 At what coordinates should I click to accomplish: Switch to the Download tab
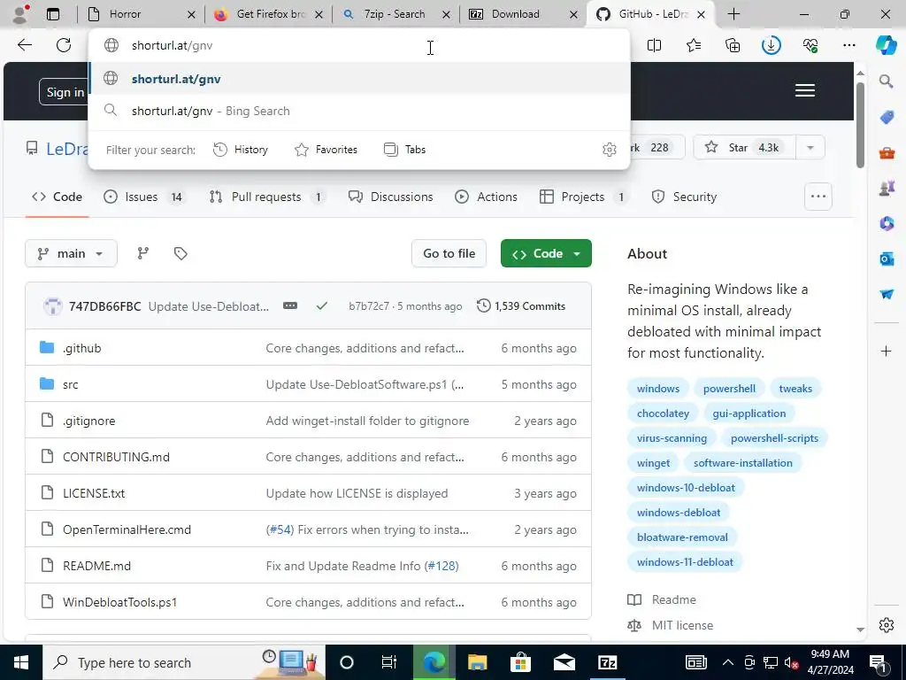(524, 14)
